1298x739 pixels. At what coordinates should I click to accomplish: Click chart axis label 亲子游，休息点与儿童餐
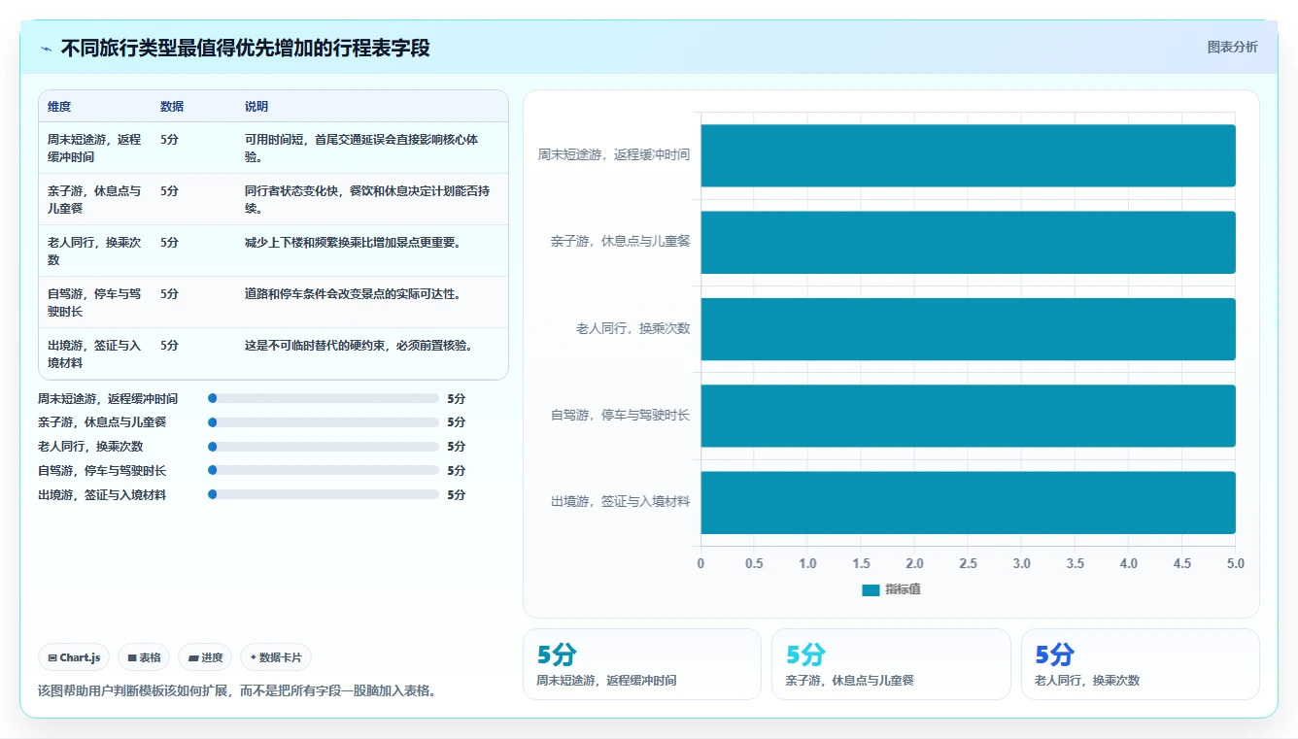click(x=620, y=241)
